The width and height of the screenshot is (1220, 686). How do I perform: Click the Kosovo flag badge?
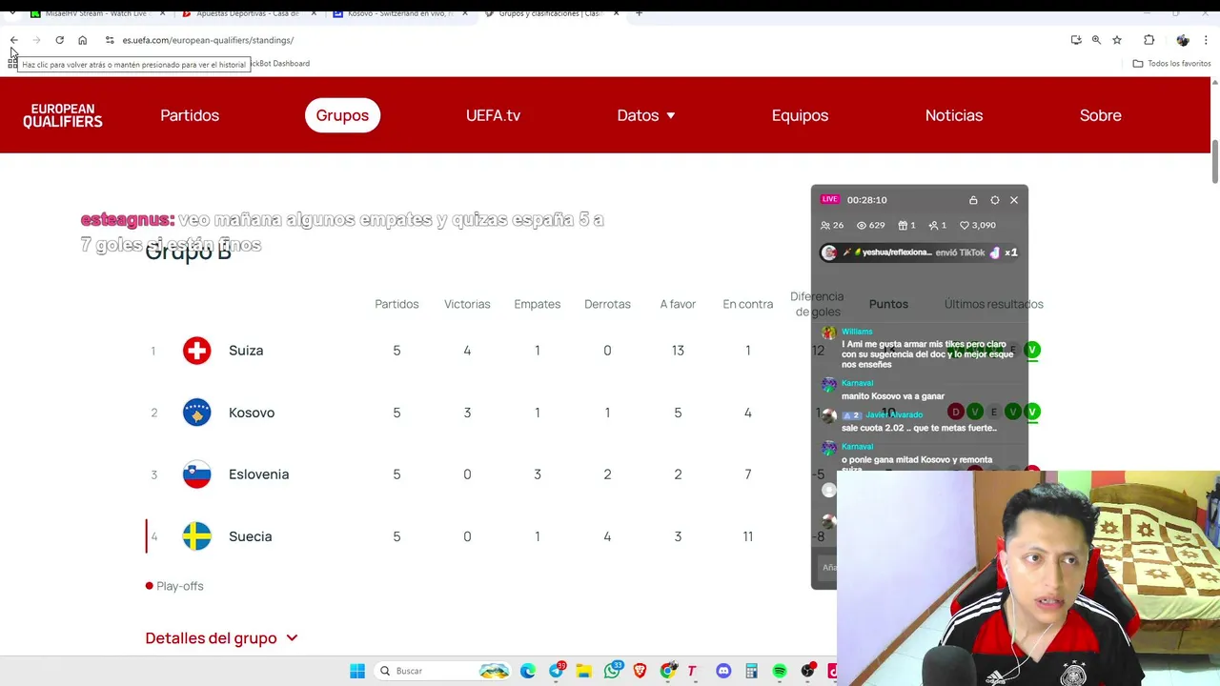point(197,413)
